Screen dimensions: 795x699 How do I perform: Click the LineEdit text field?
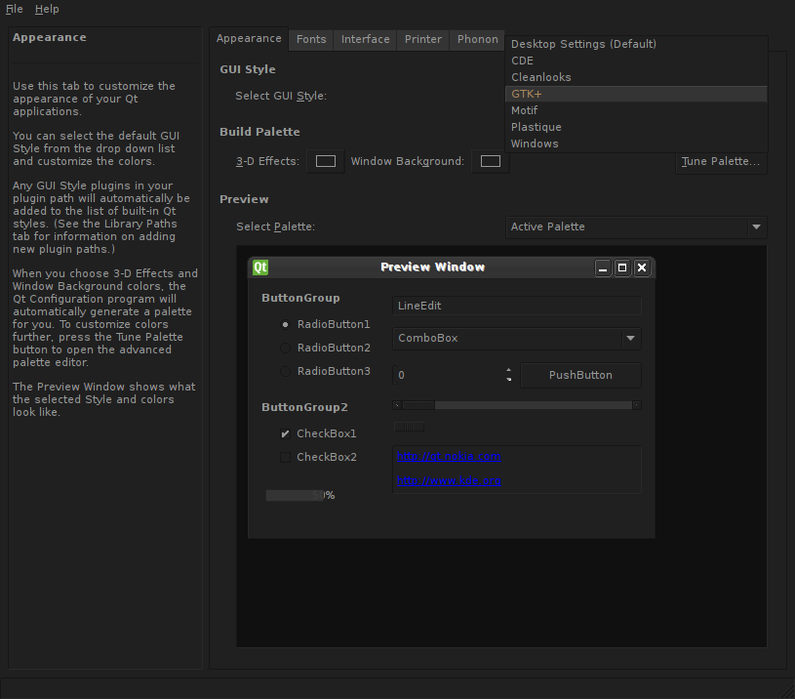pos(517,306)
